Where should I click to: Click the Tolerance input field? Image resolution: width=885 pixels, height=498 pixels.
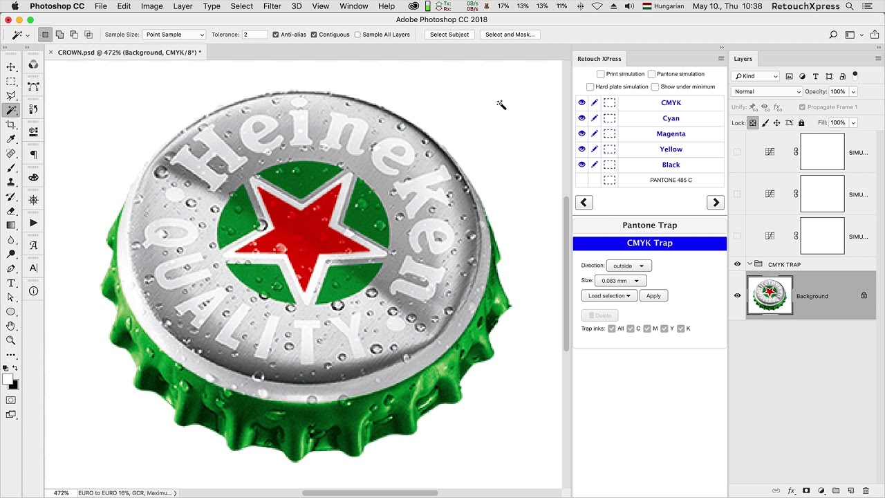tap(254, 35)
